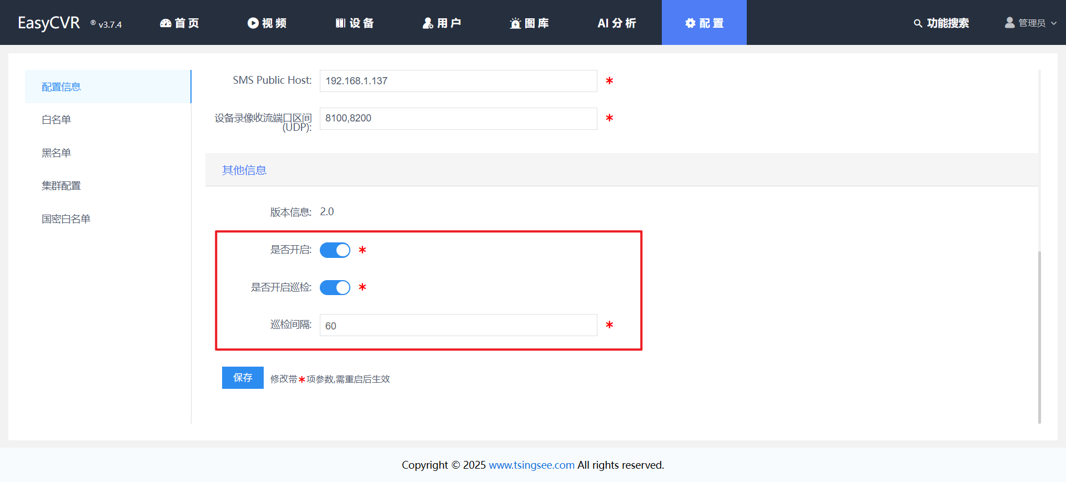Click the magnifier icon for 功能搜索

[918, 23]
